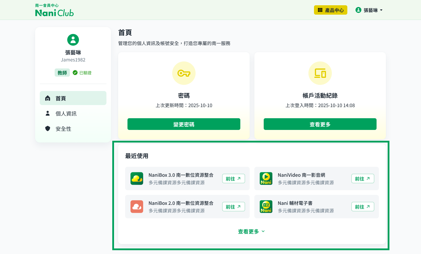This screenshot has height=254, width=421.
Task: Click the Nani 輔材電子書 title
Action: coord(295,203)
